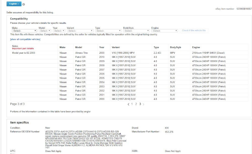Open the Model select dropdown

coord(45,31)
